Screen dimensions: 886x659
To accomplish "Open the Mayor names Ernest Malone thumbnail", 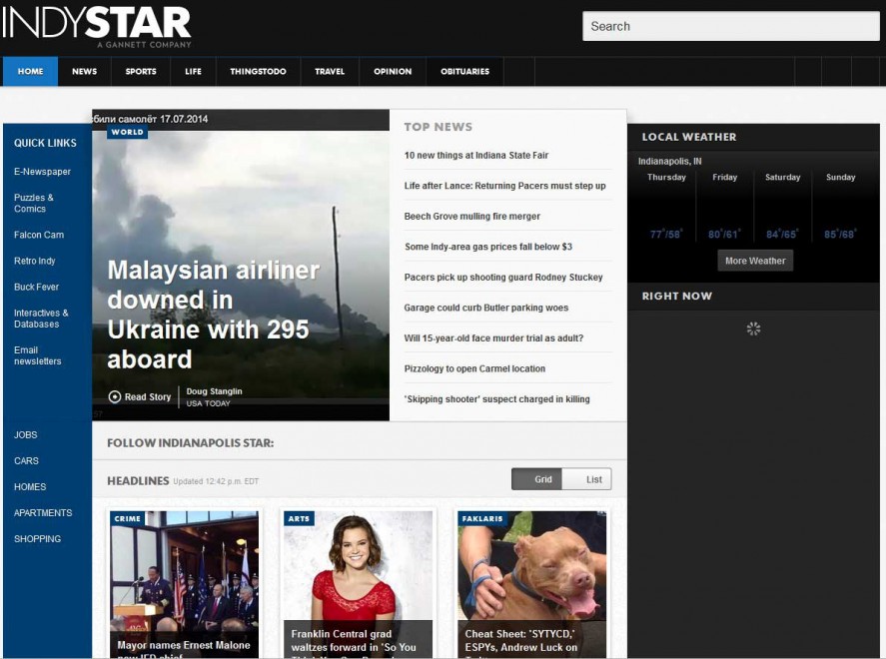I will click(x=184, y=584).
